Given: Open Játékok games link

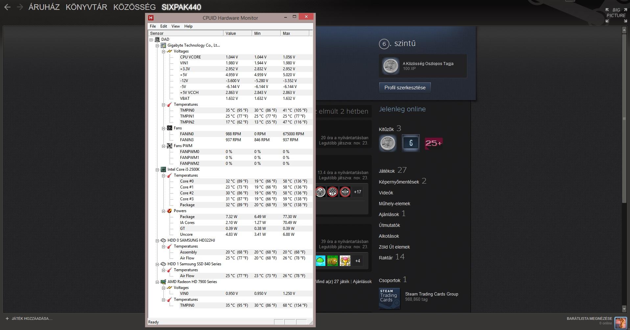Looking at the screenshot, I should click(x=387, y=171).
